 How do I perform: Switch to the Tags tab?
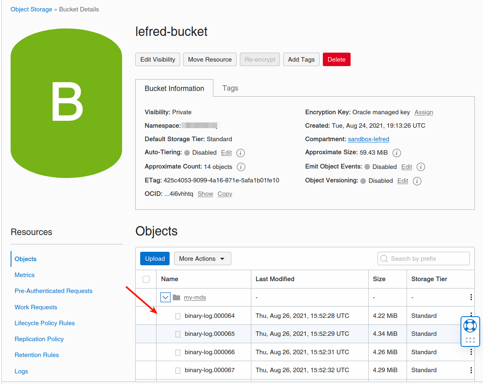click(230, 88)
